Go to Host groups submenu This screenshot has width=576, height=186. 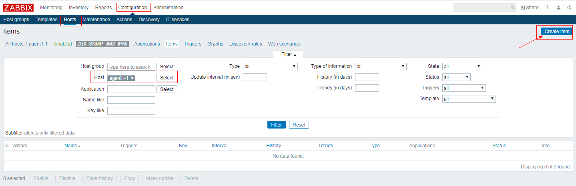[16, 20]
